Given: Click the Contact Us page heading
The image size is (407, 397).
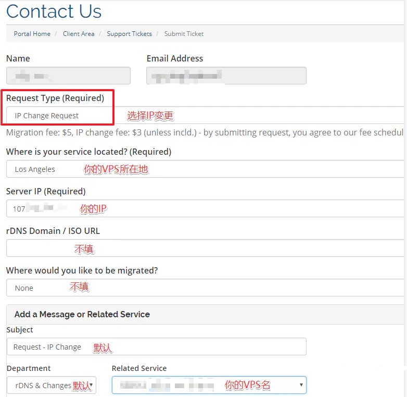Looking at the screenshot, I should (x=54, y=11).
